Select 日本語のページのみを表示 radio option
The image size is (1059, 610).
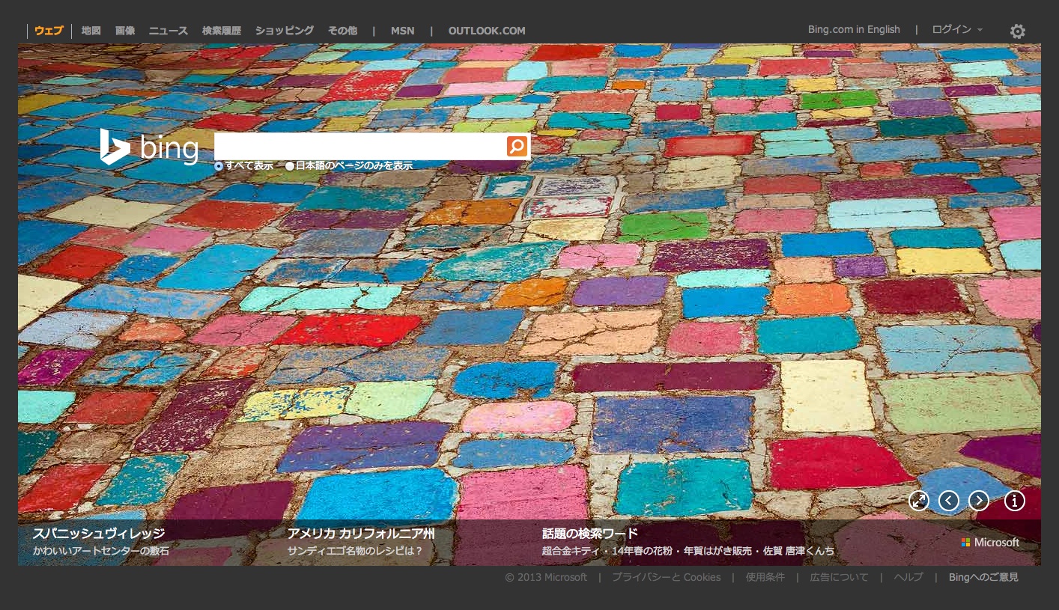click(290, 166)
